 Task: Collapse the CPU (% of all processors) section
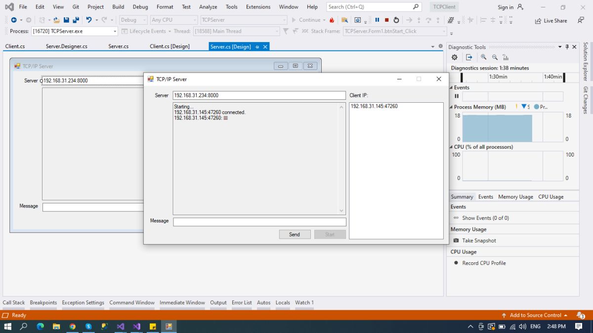click(451, 147)
